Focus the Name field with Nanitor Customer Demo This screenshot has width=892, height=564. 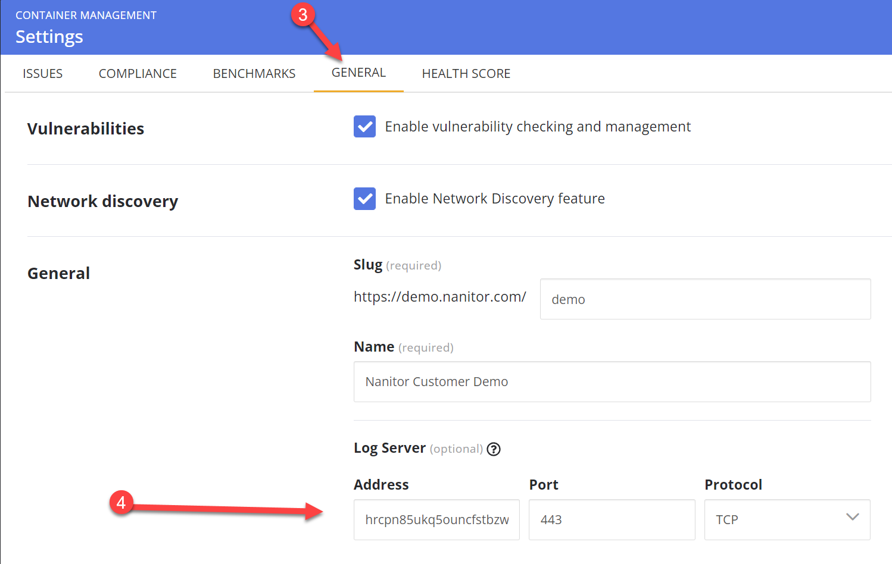coord(612,381)
